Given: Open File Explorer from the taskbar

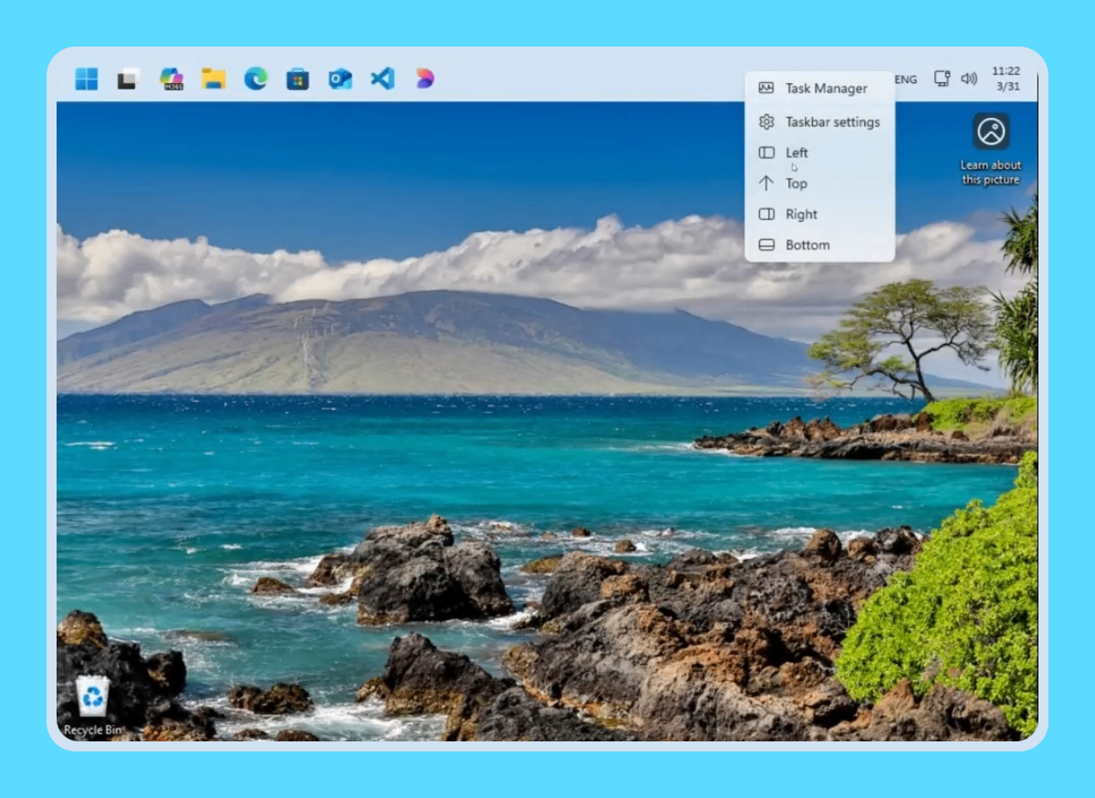Looking at the screenshot, I should point(214,79).
